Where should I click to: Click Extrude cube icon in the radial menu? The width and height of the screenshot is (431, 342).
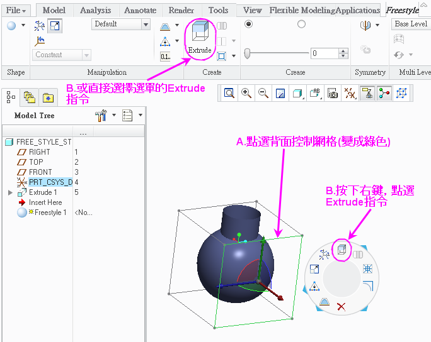pos(342,250)
